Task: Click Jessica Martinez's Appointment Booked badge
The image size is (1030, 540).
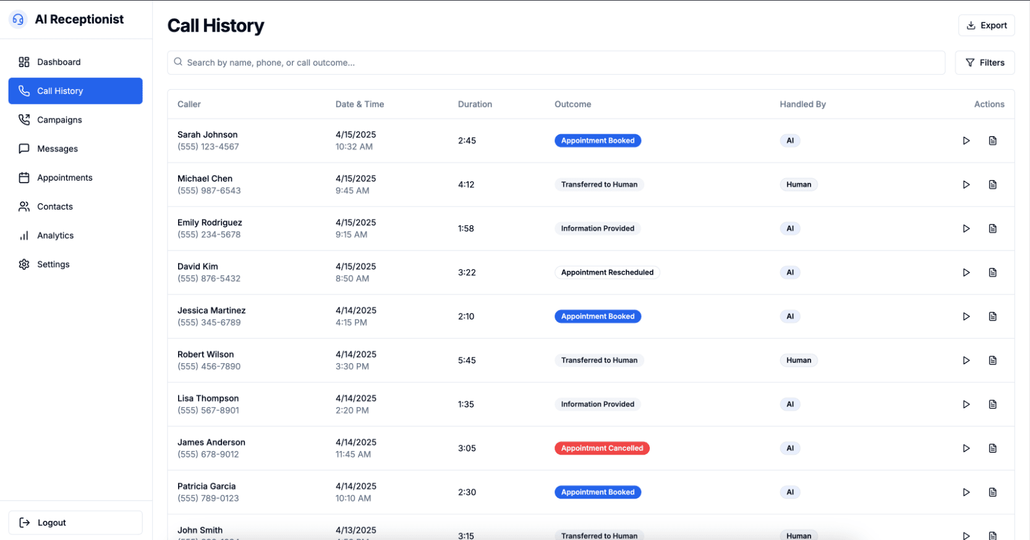Action: (x=598, y=317)
